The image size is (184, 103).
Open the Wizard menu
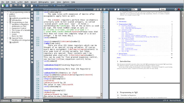(x=34, y=2)
